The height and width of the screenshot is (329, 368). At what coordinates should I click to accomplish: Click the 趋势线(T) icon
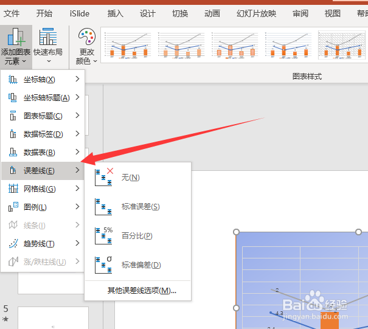pos(13,243)
